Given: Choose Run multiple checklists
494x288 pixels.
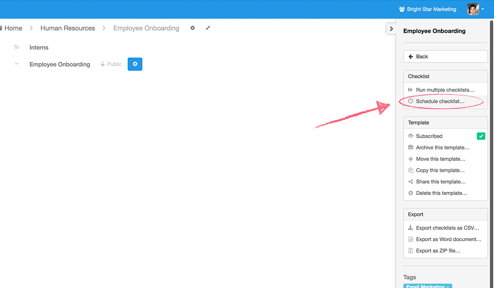Looking at the screenshot, I should 445,90.
